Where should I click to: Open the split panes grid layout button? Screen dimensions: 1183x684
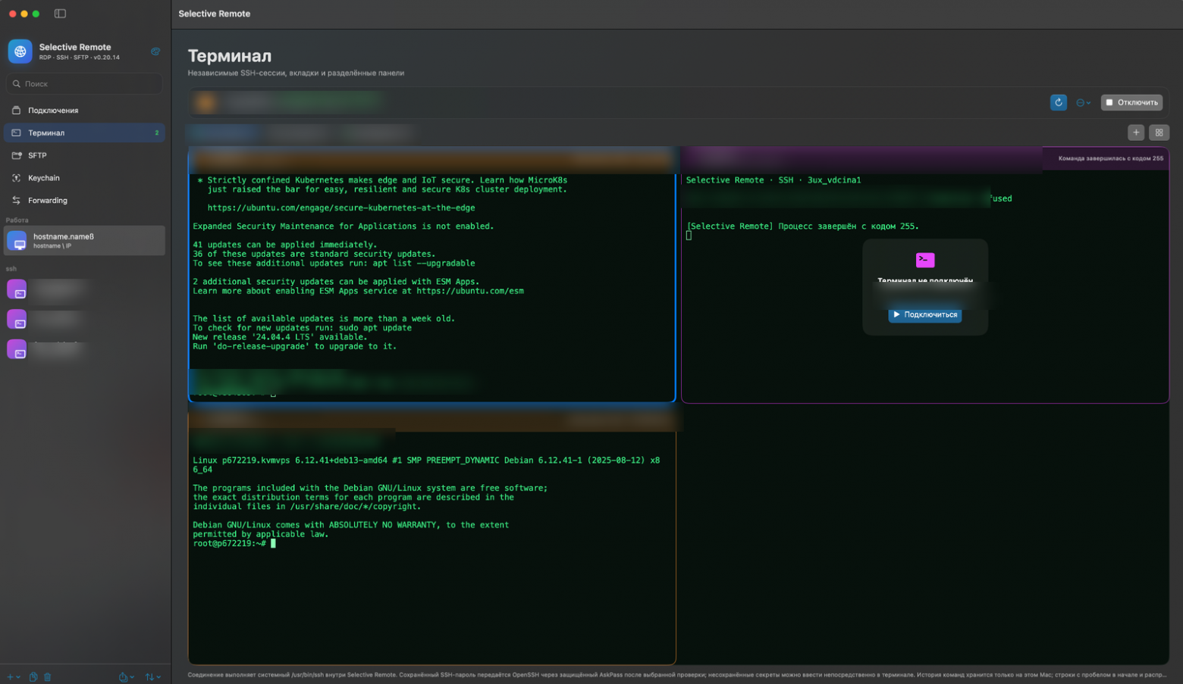pyautogui.click(x=1159, y=133)
